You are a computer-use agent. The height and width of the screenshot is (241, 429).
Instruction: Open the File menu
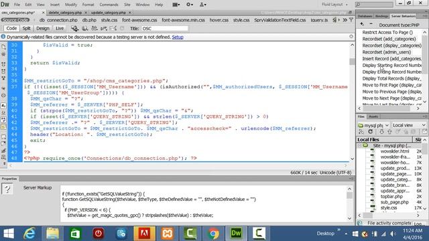coord(17,5)
